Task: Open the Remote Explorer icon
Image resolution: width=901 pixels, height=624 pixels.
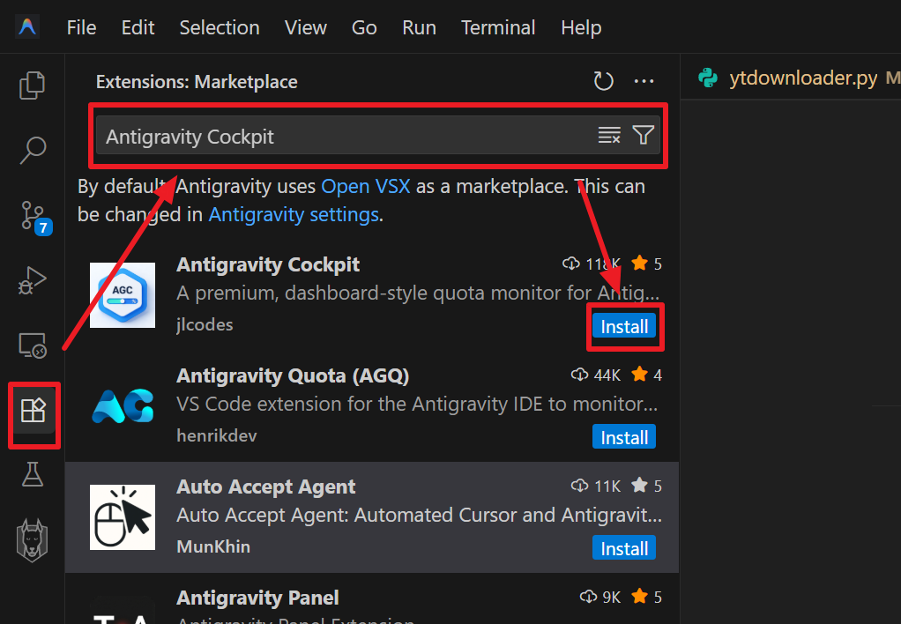Action: (32, 345)
